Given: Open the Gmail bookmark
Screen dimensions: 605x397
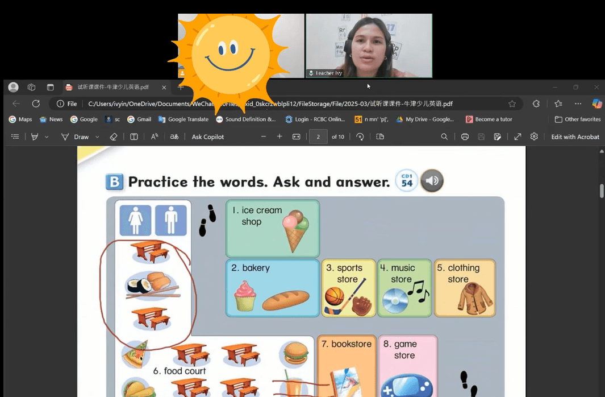Looking at the screenshot, I should coord(139,119).
